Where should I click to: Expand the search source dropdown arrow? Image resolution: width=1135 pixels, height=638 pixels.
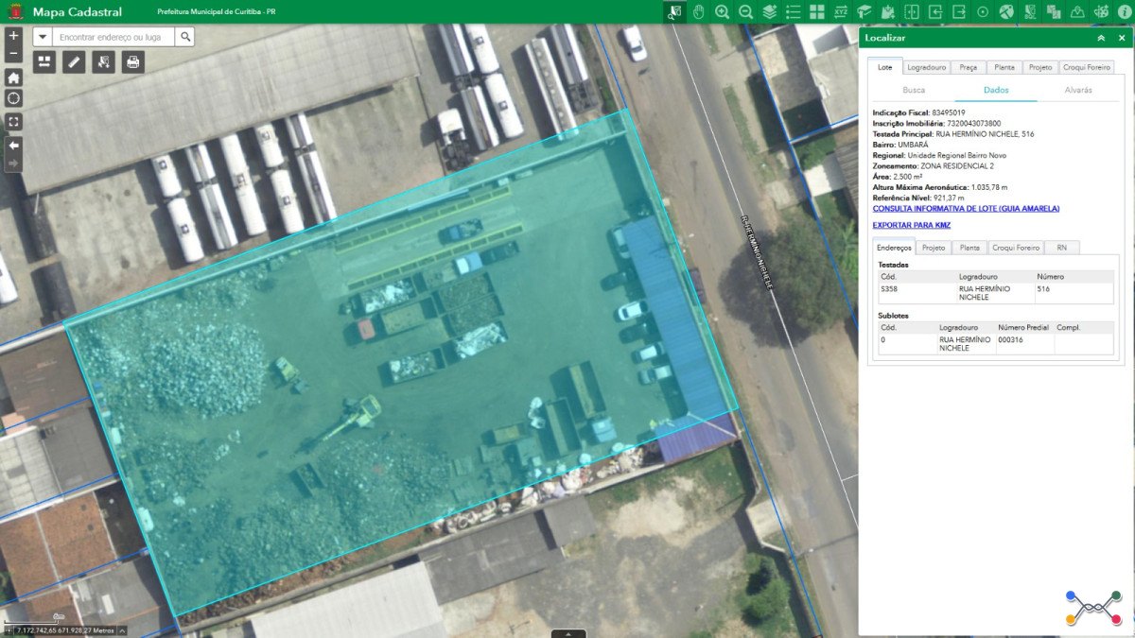pyautogui.click(x=43, y=37)
